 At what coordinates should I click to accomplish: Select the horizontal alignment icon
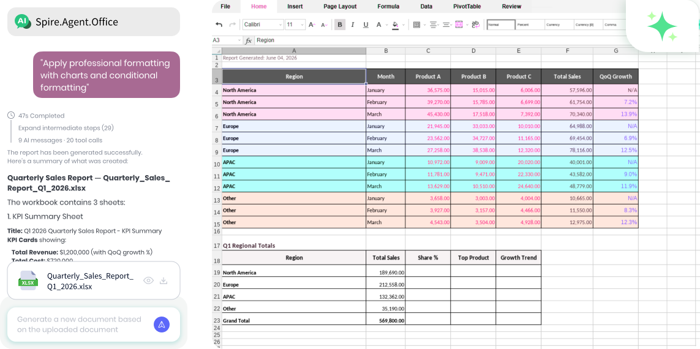click(x=432, y=25)
